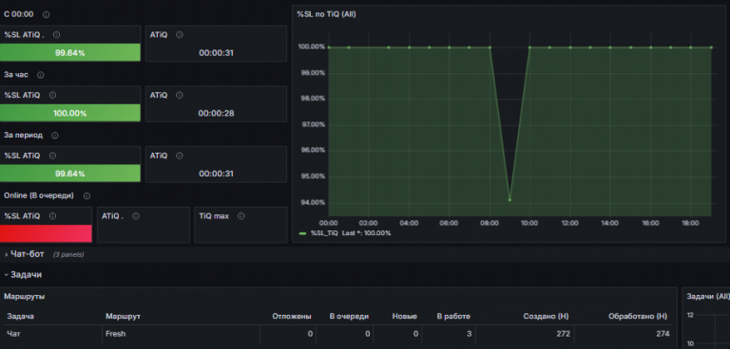Screen dimensions: 730x349
Task: Click info icon next to 'Online (В очереди)' heading
Action: tap(86, 195)
